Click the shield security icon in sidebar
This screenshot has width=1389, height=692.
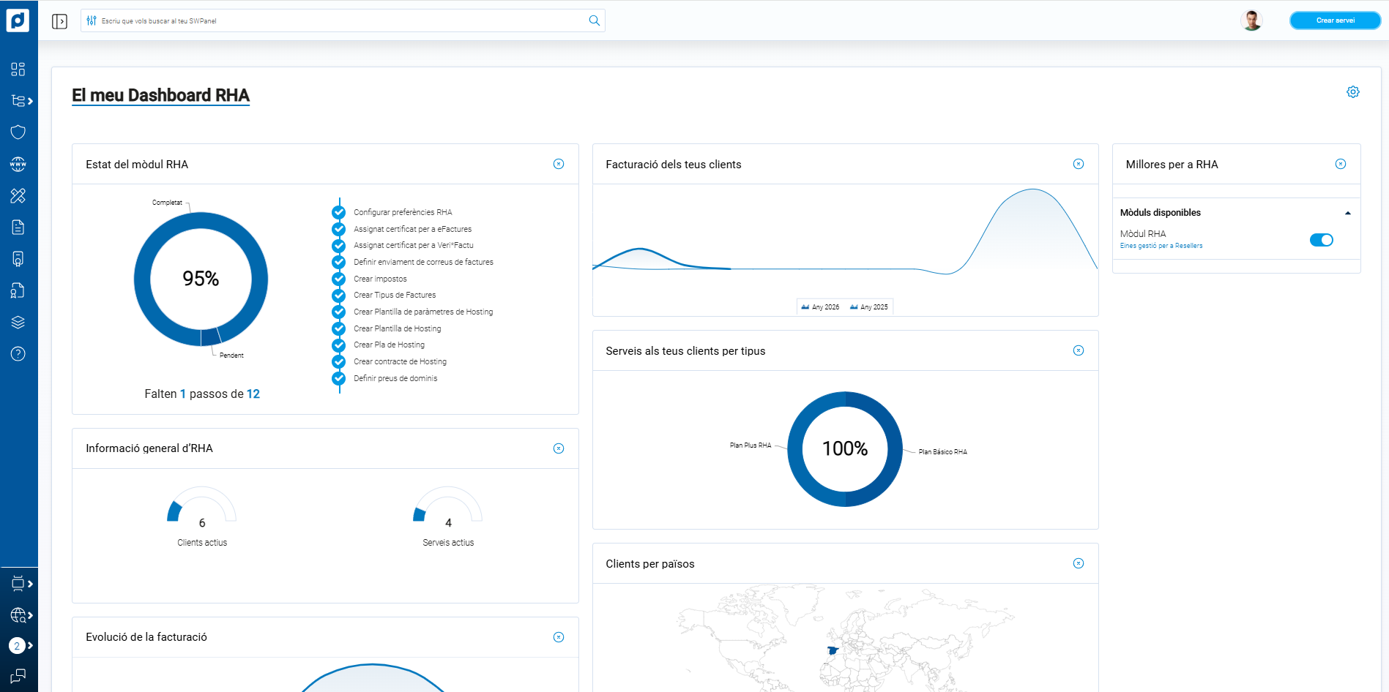pyautogui.click(x=18, y=132)
